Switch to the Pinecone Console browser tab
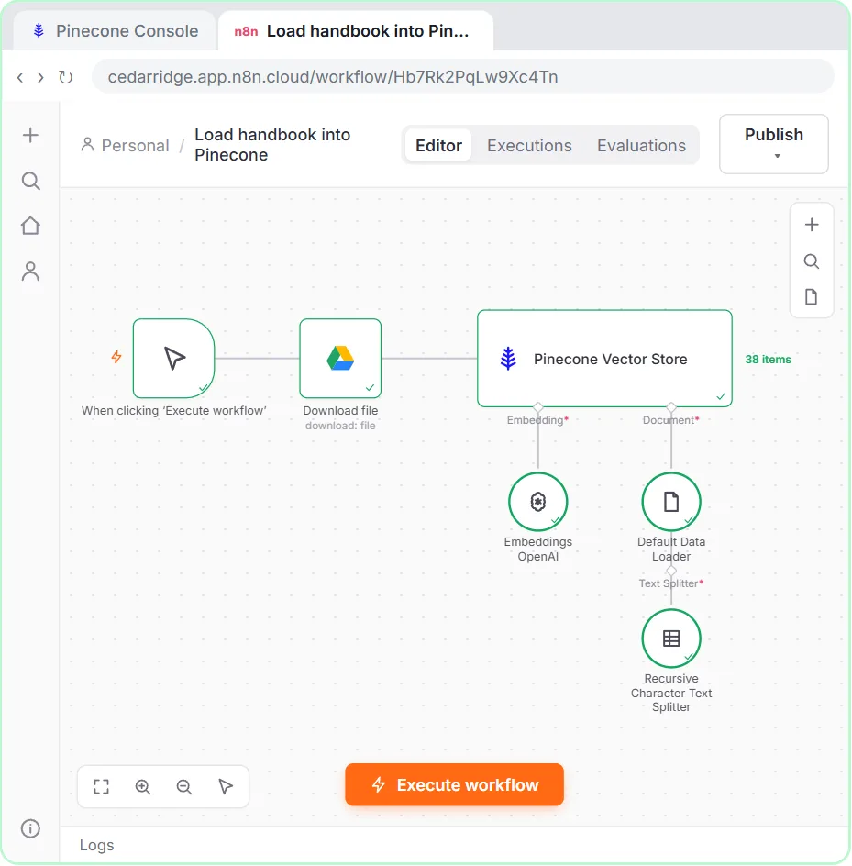The height and width of the screenshot is (866, 852). 116,31
